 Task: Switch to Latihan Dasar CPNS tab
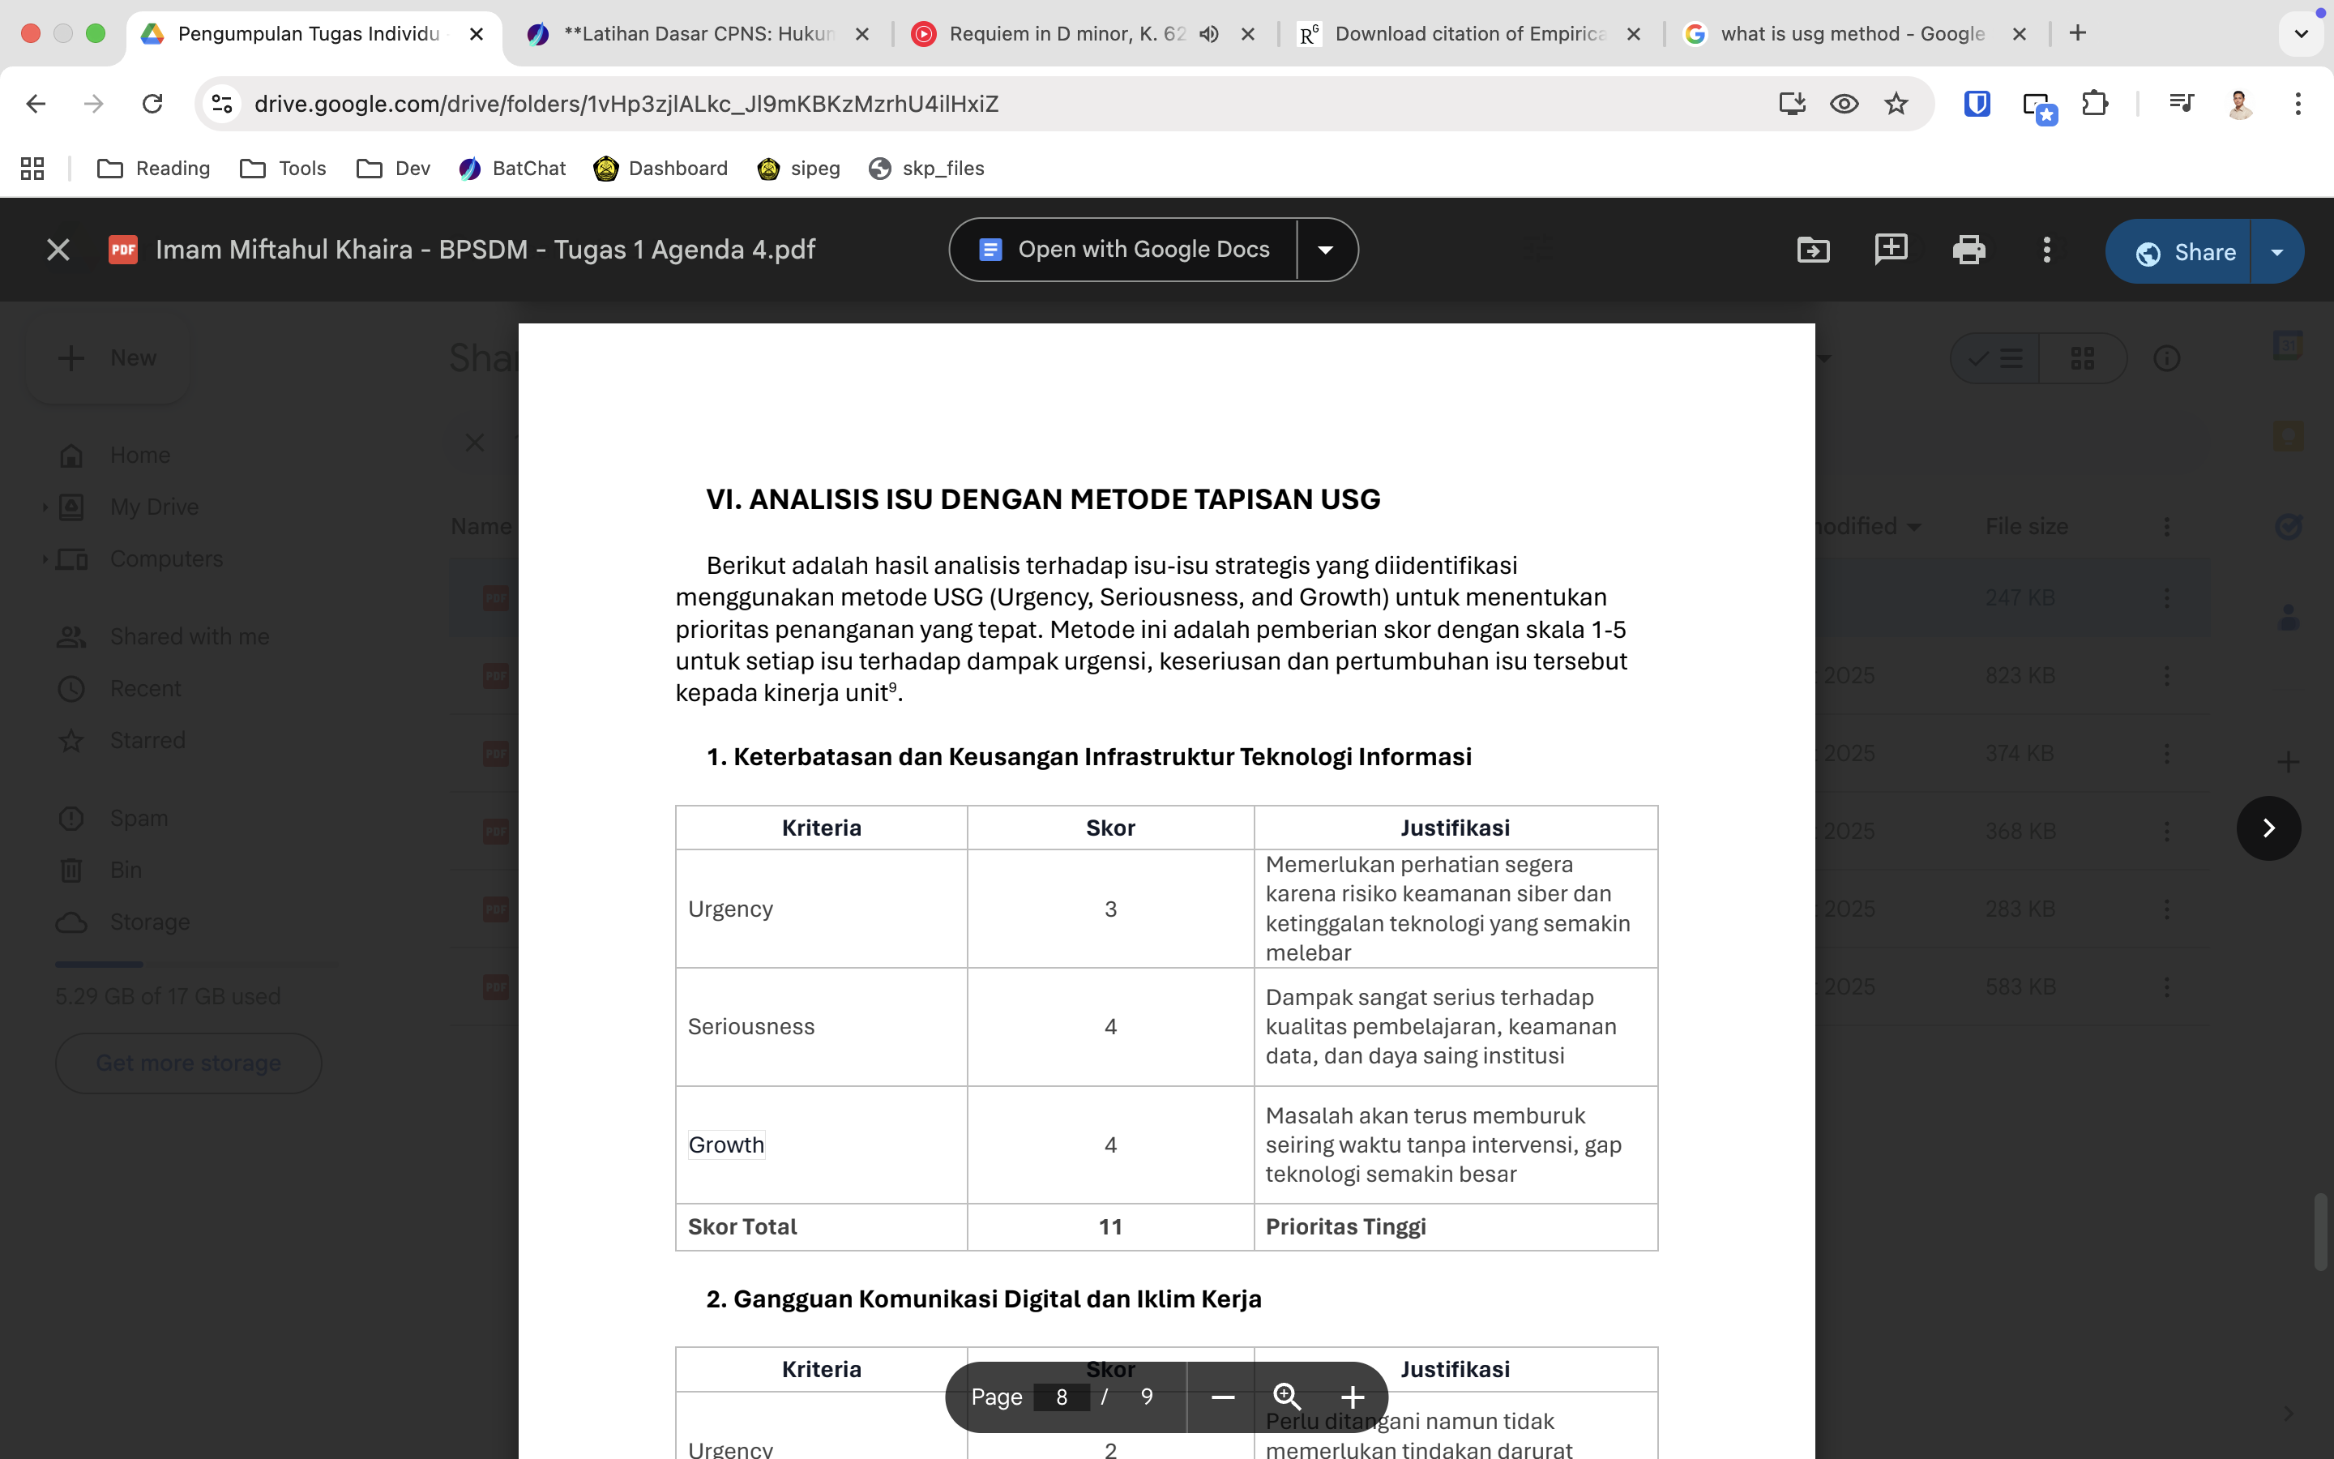(696, 34)
